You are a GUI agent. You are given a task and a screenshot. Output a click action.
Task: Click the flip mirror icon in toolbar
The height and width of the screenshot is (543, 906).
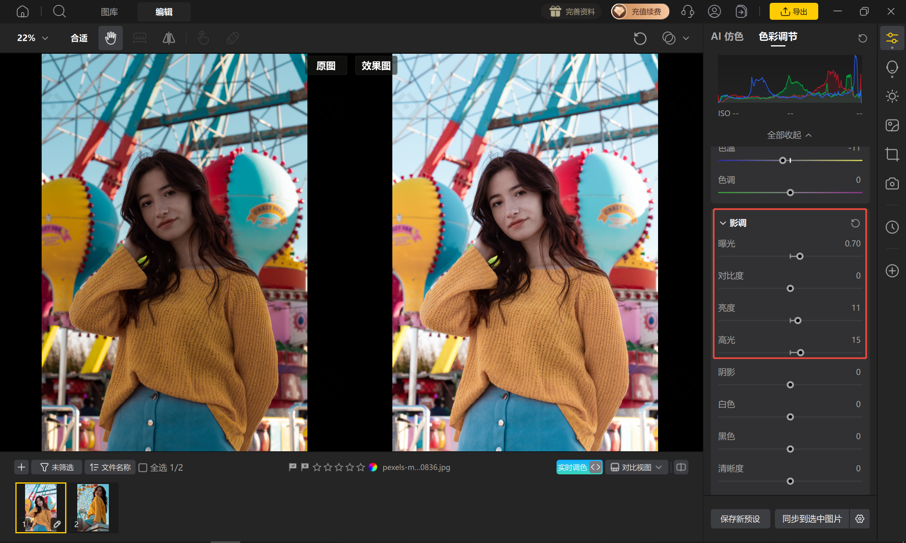(x=169, y=38)
